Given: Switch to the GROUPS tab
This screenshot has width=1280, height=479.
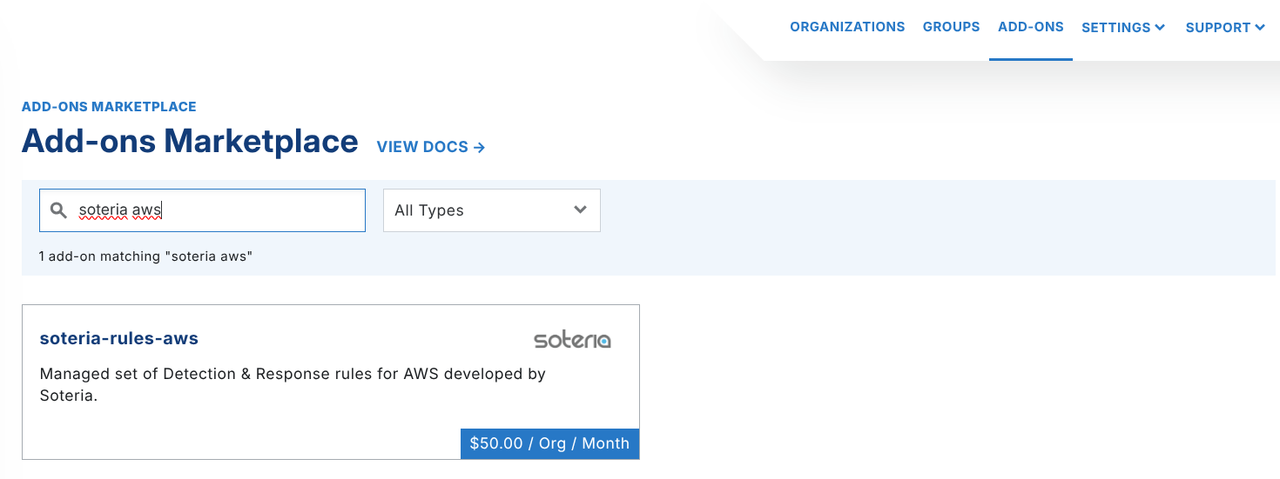Looking at the screenshot, I should [x=951, y=27].
